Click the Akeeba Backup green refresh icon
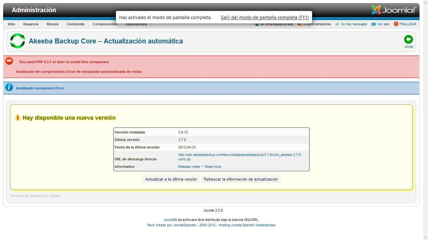This screenshot has height=240, width=428. 18,41
